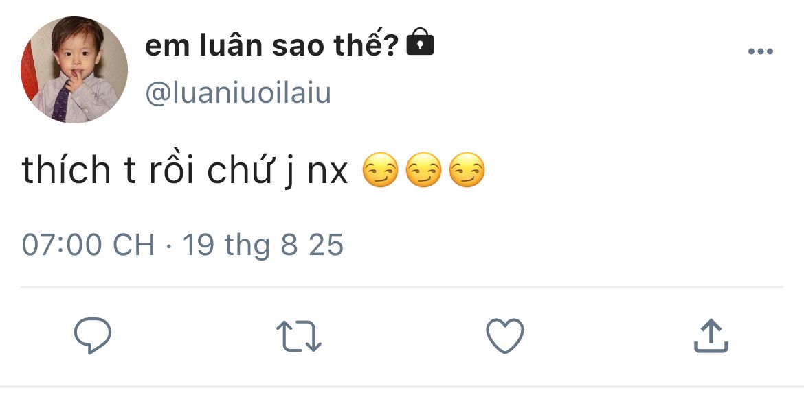Select the "19 thg 8 25" date
The height and width of the screenshot is (399, 804).
click(x=263, y=245)
